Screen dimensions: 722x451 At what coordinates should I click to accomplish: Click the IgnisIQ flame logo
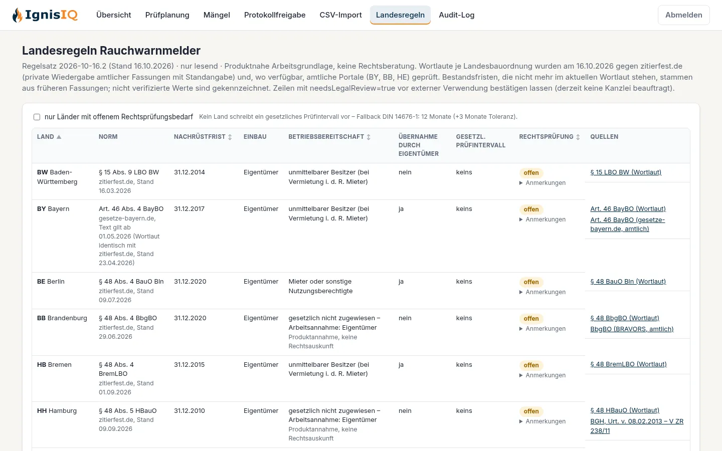pos(45,15)
